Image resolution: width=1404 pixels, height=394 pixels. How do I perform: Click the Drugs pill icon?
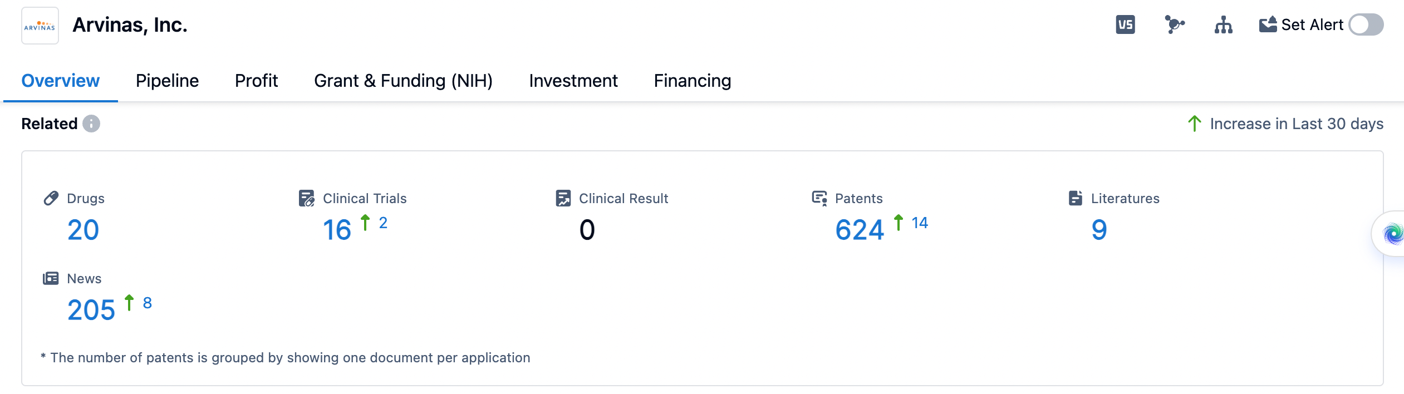(x=51, y=198)
